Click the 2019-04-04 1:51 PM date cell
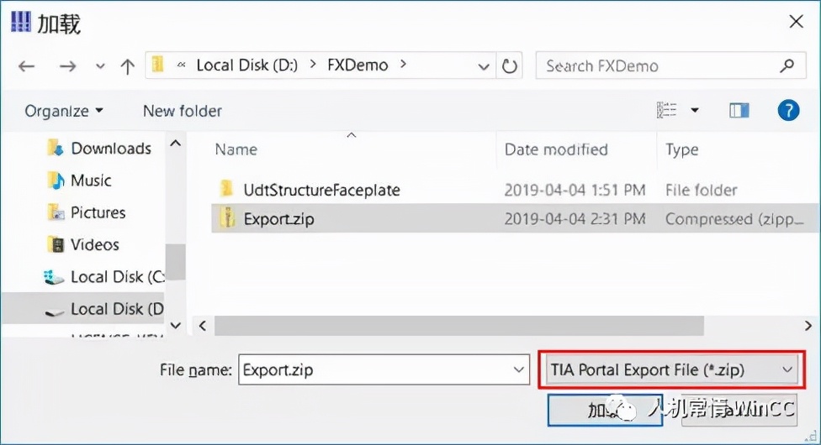 point(575,190)
